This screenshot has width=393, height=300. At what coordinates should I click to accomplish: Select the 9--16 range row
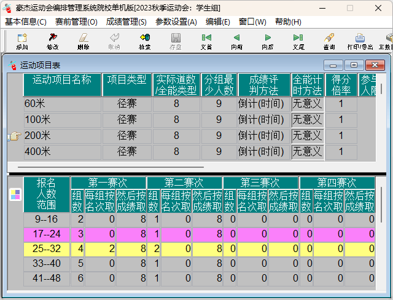click(199, 219)
